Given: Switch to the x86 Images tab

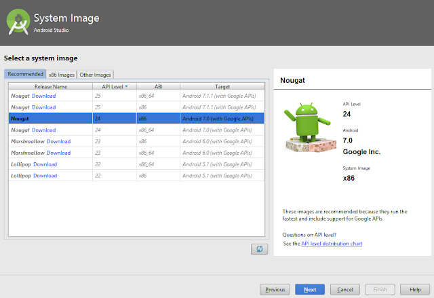Looking at the screenshot, I should pyautogui.click(x=61, y=75).
